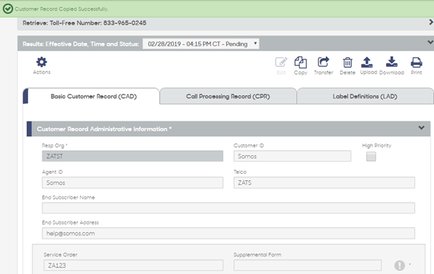Switch to Label Definitions (LAD) tab

(x=365, y=96)
